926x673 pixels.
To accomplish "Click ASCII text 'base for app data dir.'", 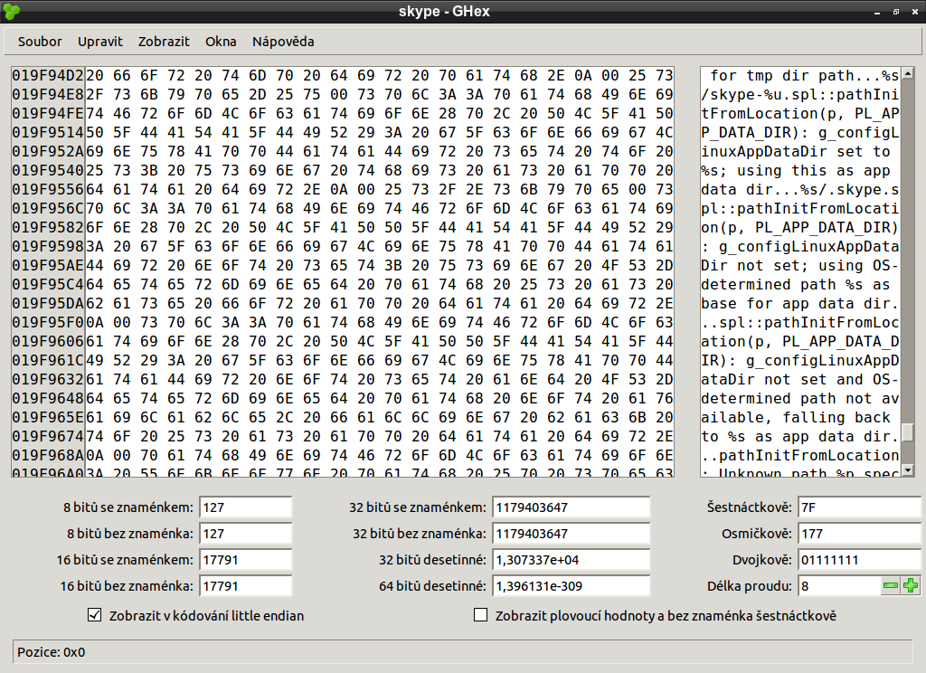I will point(800,304).
